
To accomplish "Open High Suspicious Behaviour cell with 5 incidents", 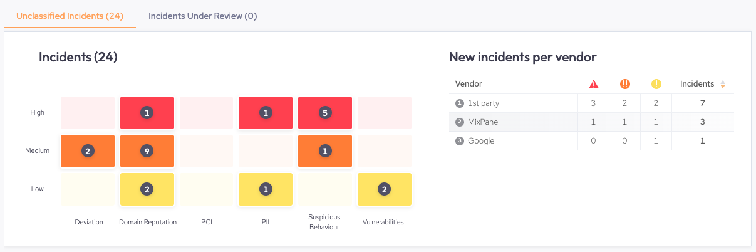I will 324,113.
